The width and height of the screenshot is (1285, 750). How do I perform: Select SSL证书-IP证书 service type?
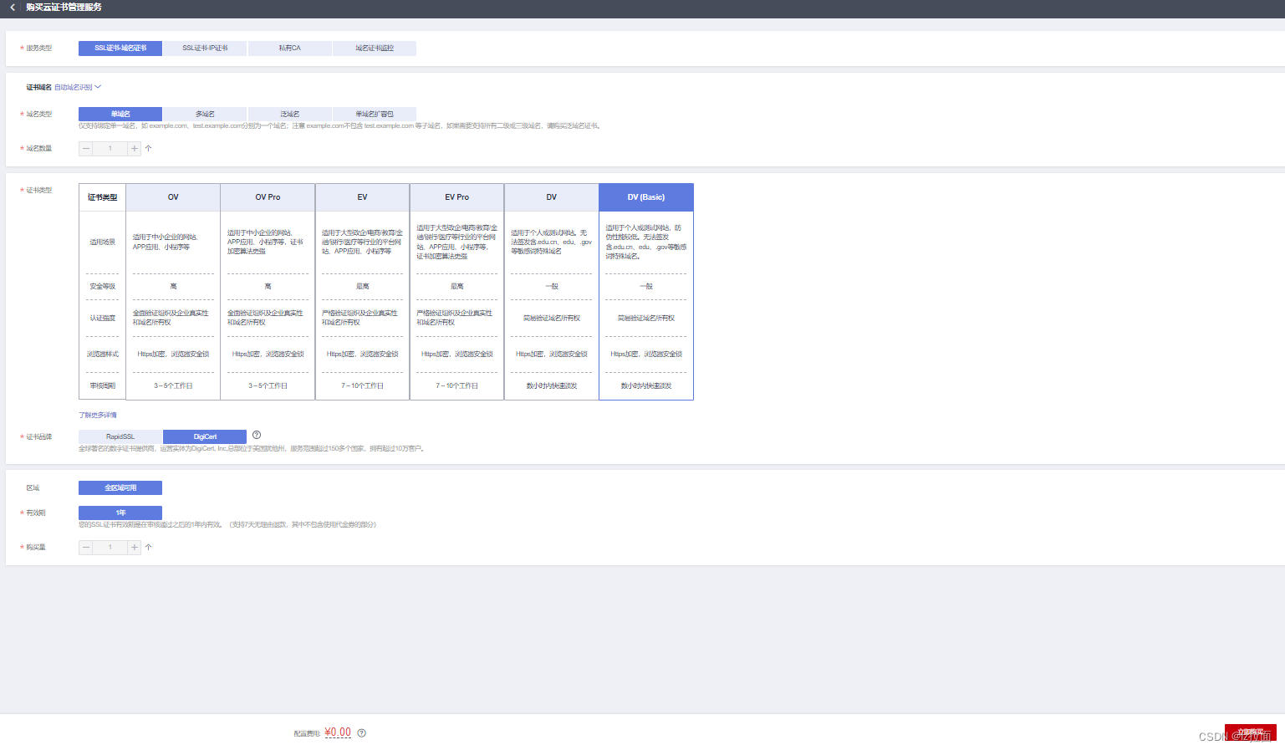coord(205,48)
